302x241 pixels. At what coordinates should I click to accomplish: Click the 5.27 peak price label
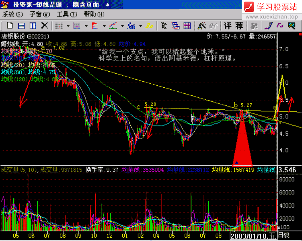point(246,105)
